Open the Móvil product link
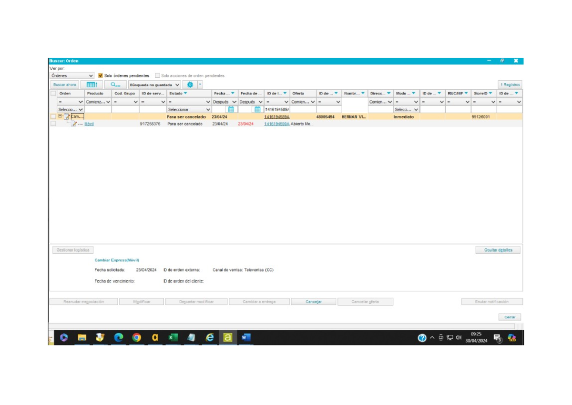The height and width of the screenshot is (405, 572). click(89, 124)
